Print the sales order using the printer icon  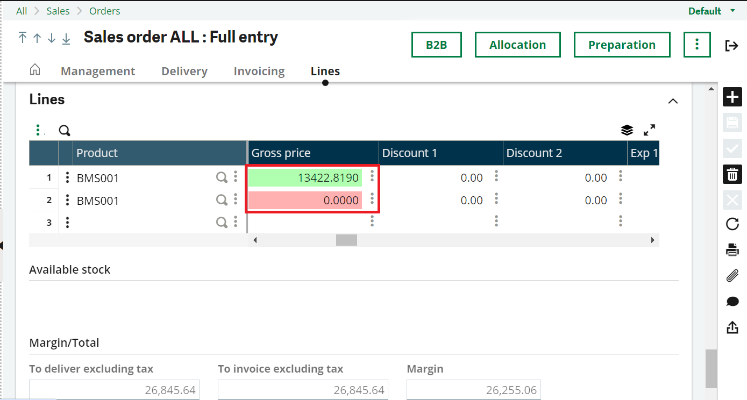[732, 249]
